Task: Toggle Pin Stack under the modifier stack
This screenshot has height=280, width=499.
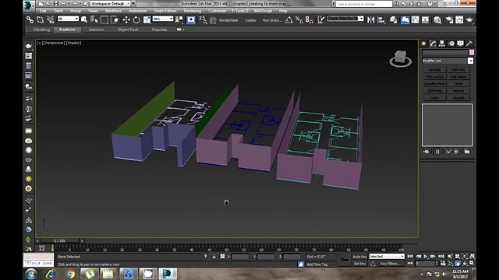Action: [426, 152]
